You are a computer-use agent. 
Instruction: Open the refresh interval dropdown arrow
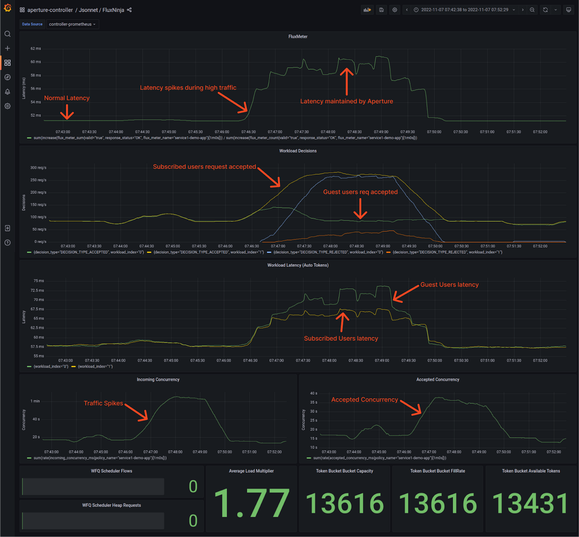(x=556, y=10)
